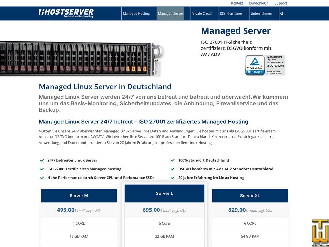This screenshot has height=247, width=329.
Task: Open the Managed Hosting menu
Action: [x=136, y=14]
